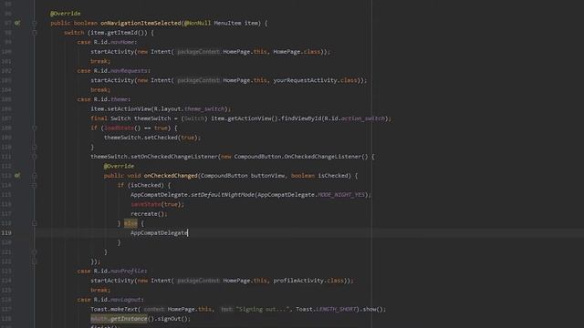Click the findViewById method call

301,118
